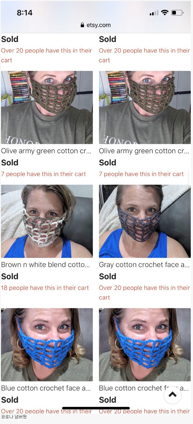
Task: Tap the etsy.com address bar
Action: click(96, 25)
